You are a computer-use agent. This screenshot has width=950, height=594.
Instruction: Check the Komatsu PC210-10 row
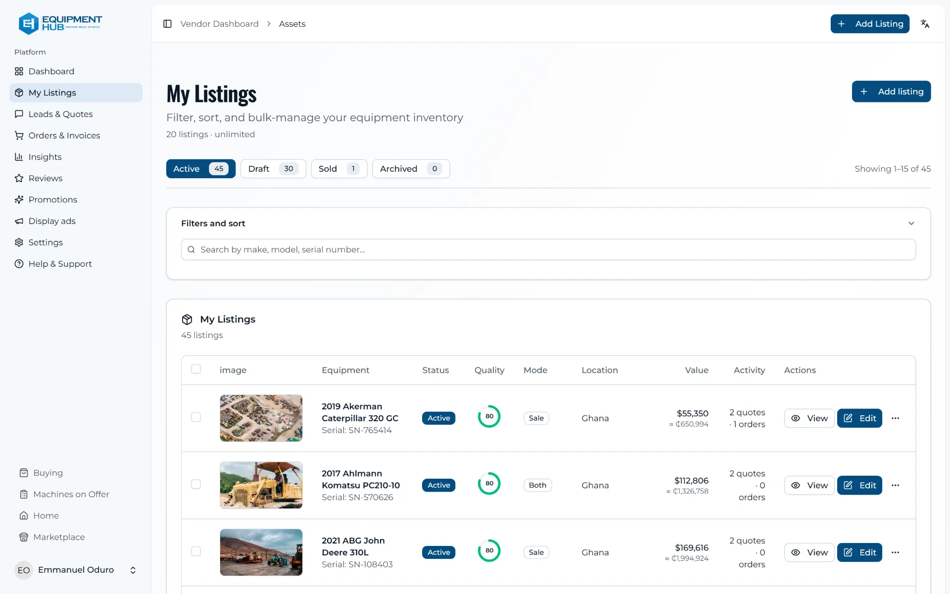[x=196, y=484]
